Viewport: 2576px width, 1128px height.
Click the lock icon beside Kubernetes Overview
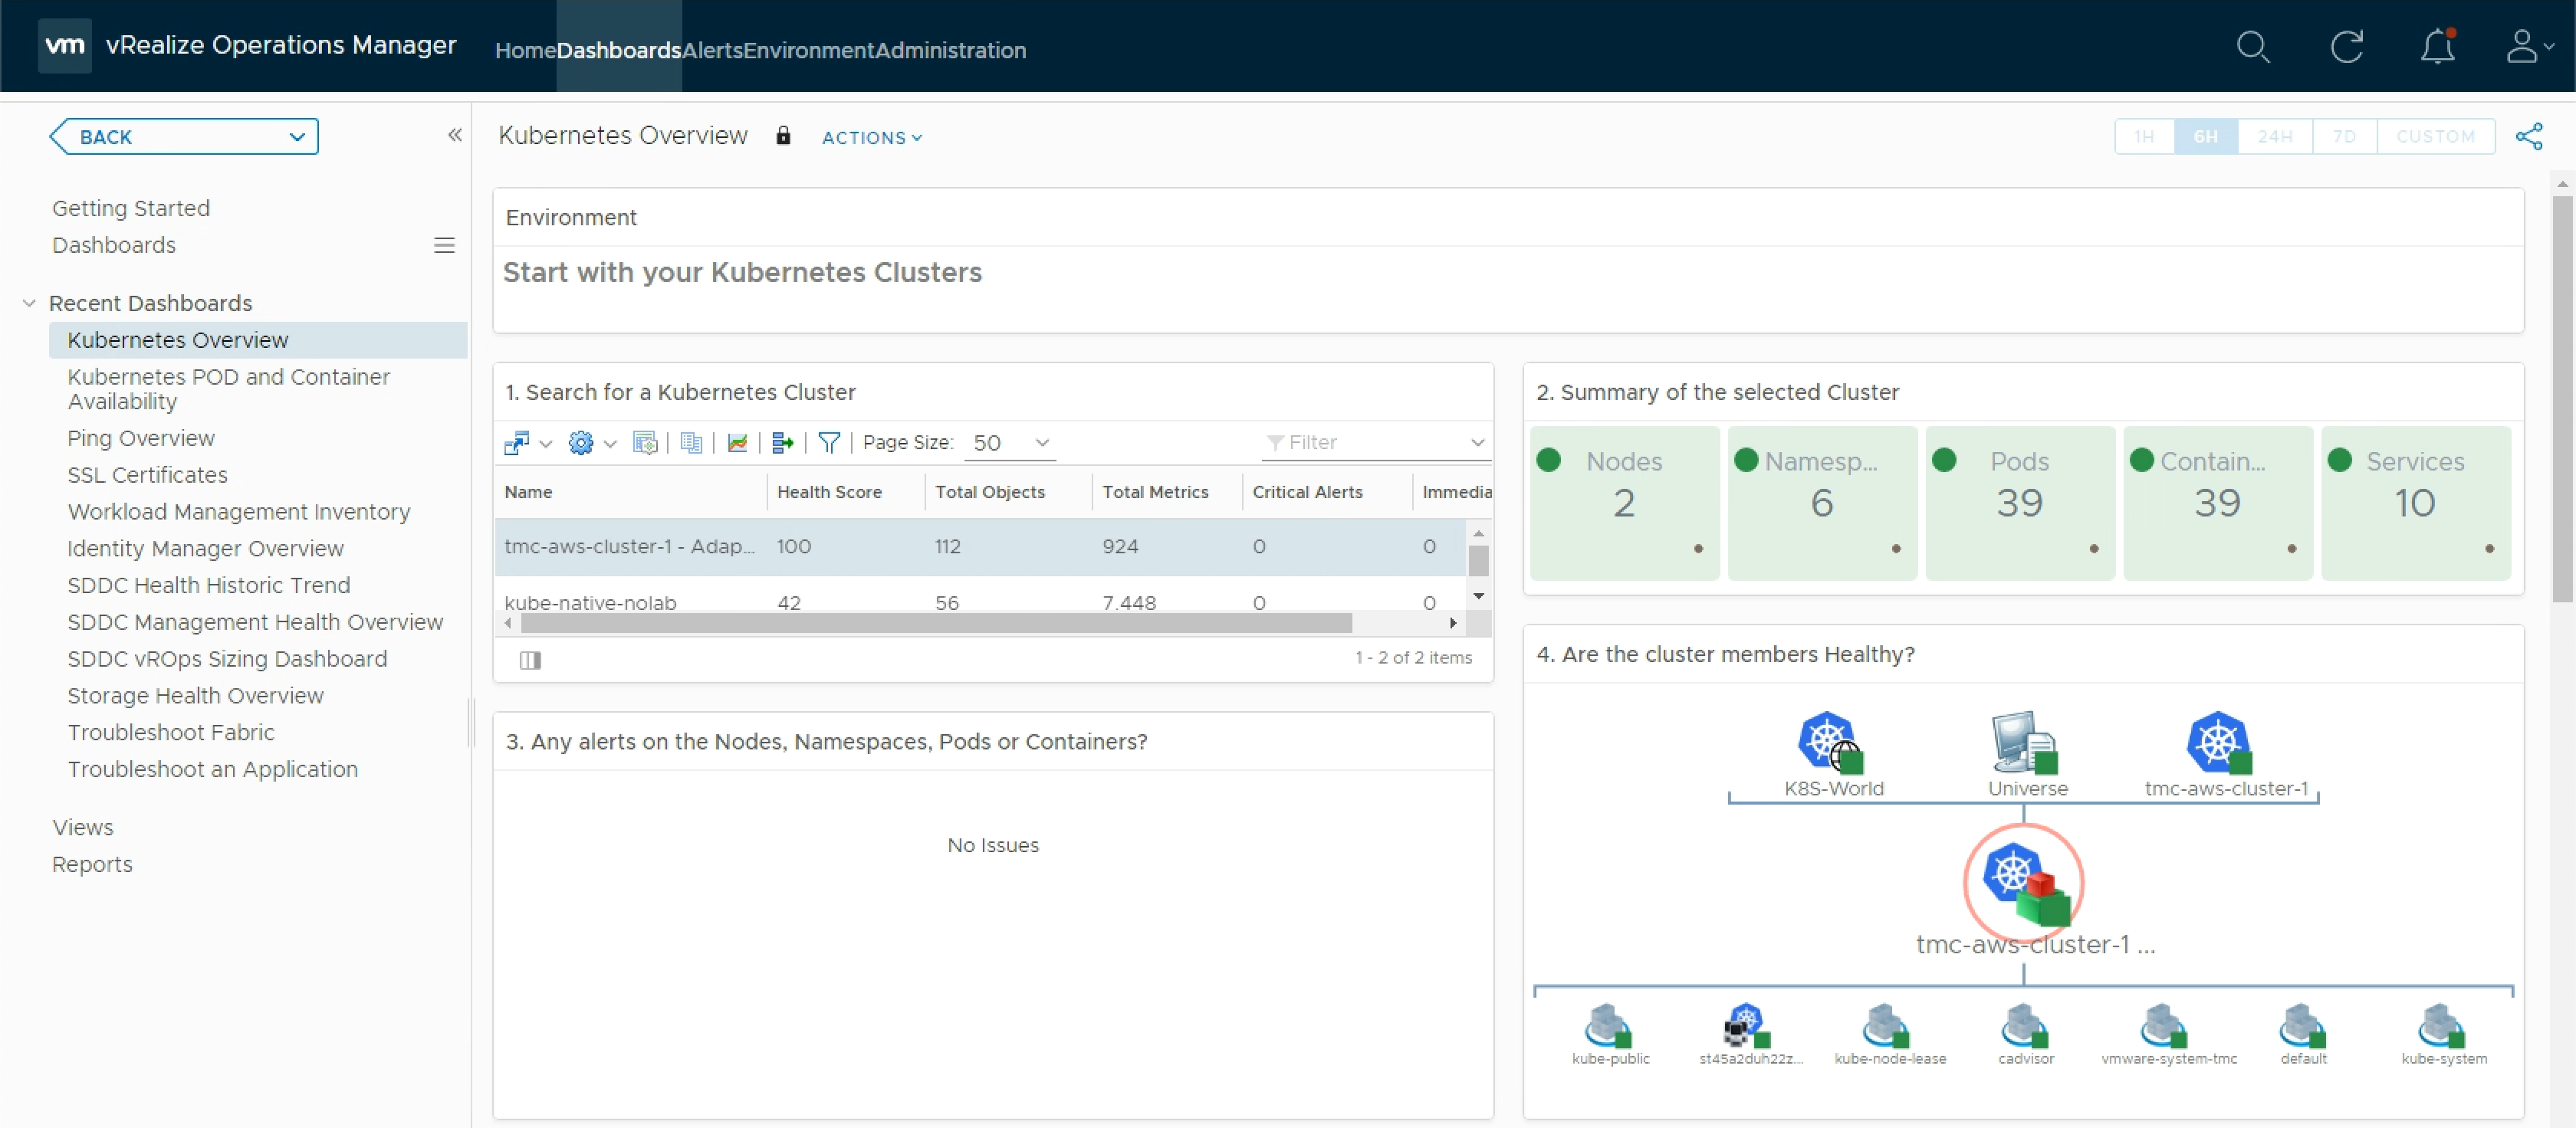pos(783,136)
